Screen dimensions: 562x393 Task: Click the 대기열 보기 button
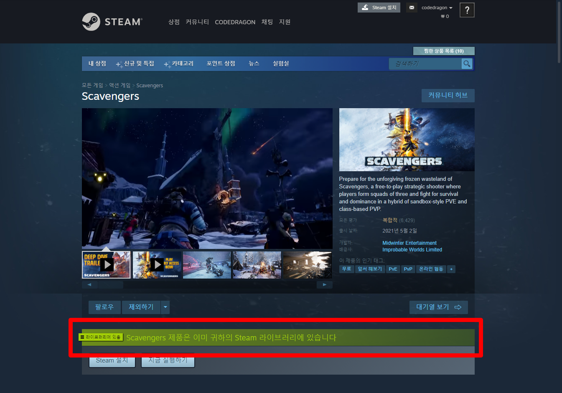click(439, 307)
